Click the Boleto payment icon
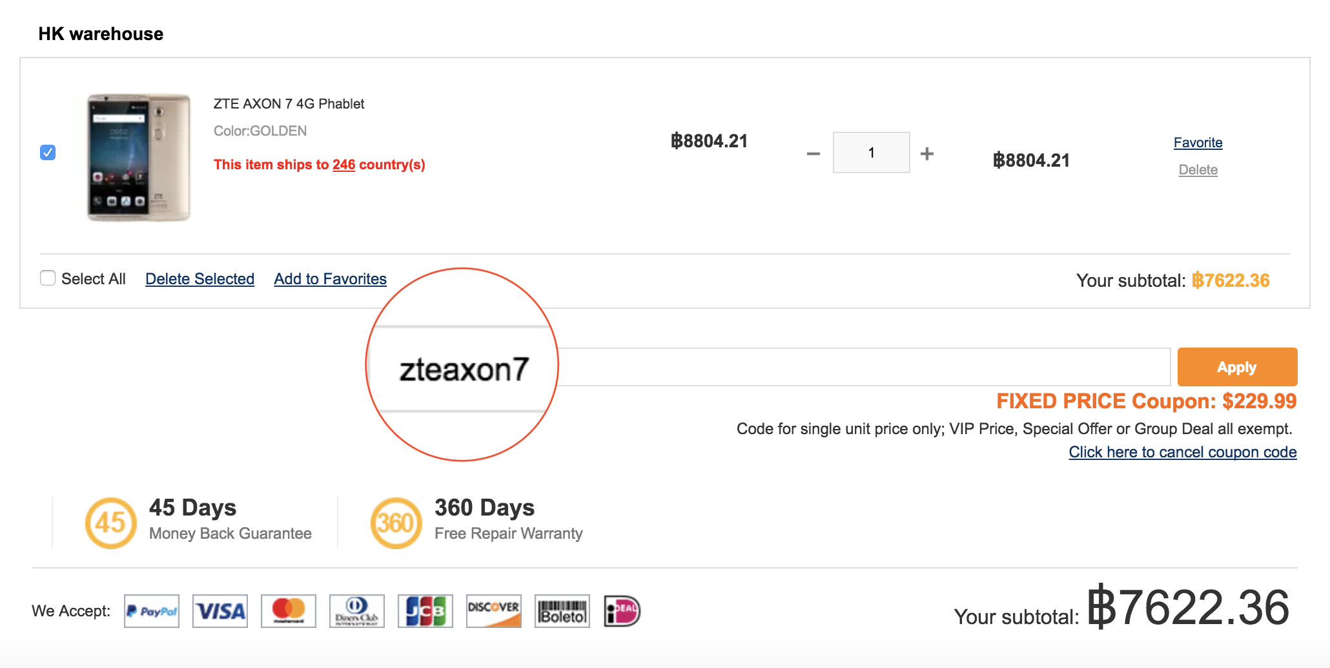Image resolution: width=1330 pixels, height=668 pixels. [x=562, y=611]
